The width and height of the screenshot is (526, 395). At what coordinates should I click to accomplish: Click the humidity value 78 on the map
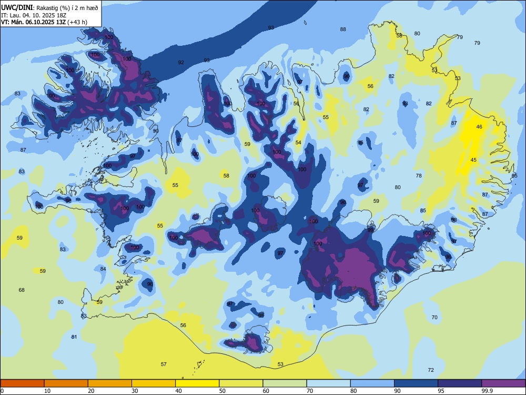[419, 176]
